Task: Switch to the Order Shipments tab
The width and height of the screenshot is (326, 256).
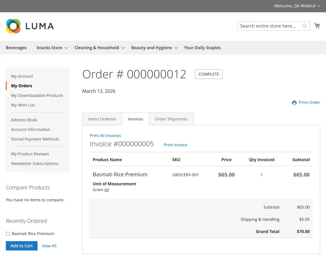Action: [x=171, y=119]
